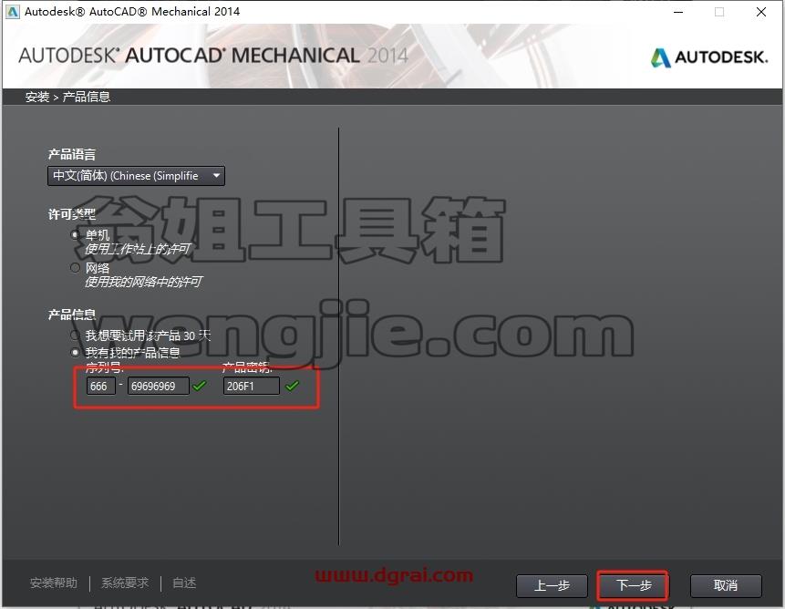This screenshot has width=785, height=609.
Task: Click the Autodesk logo in the header
Action: coord(709,57)
